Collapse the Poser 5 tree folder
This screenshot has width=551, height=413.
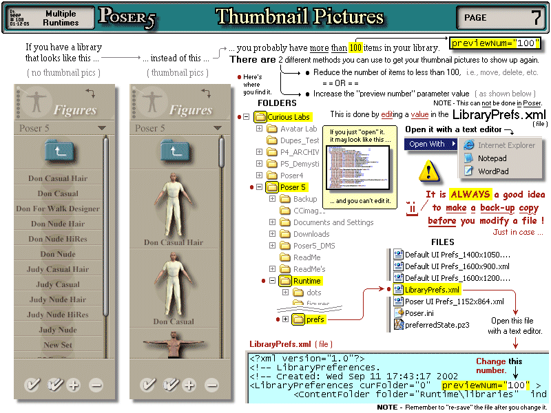pyautogui.click(x=259, y=187)
